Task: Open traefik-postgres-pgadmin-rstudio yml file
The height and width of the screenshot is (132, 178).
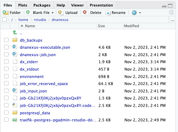Action: coord(58,120)
